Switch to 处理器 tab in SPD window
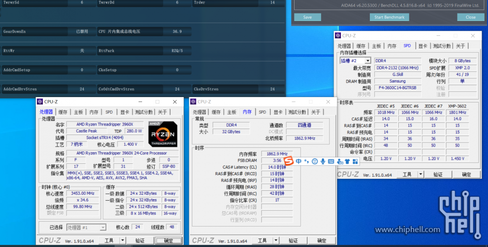The height and width of the screenshot is (247, 488). [x=344, y=46]
